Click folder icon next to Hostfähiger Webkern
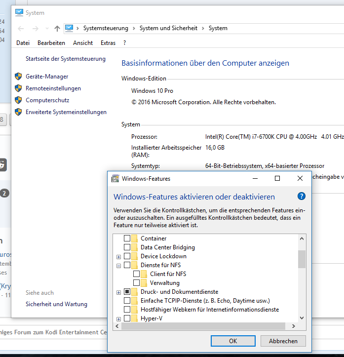The image size is (344, 357). (134, 310)
